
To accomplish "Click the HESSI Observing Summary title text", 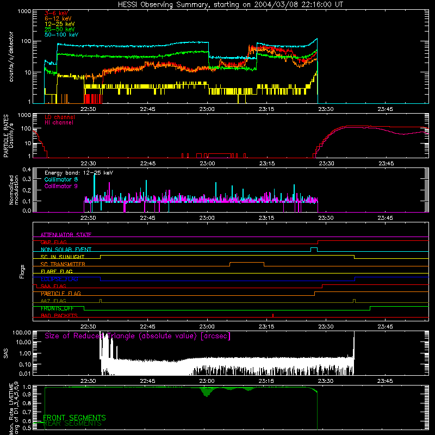I will (x=230, y=5).
